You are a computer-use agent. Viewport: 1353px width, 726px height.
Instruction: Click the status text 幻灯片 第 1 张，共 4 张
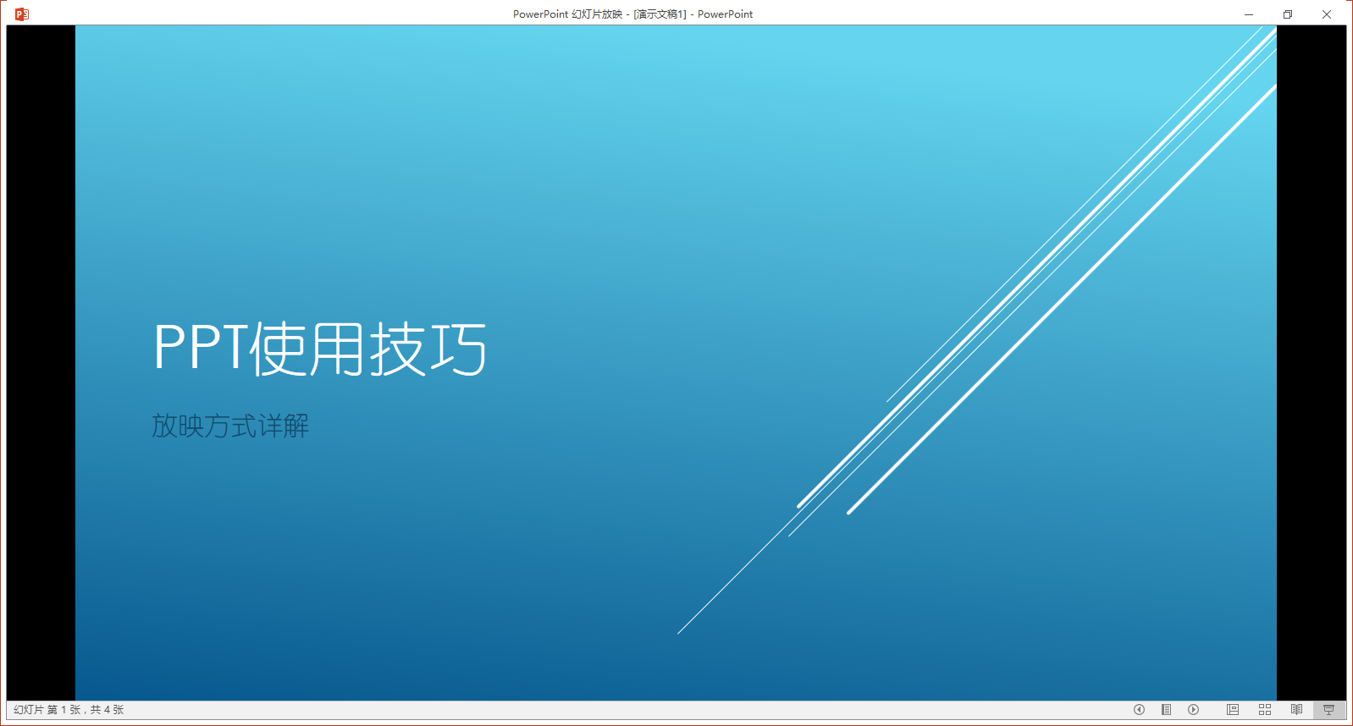point(69,710)
